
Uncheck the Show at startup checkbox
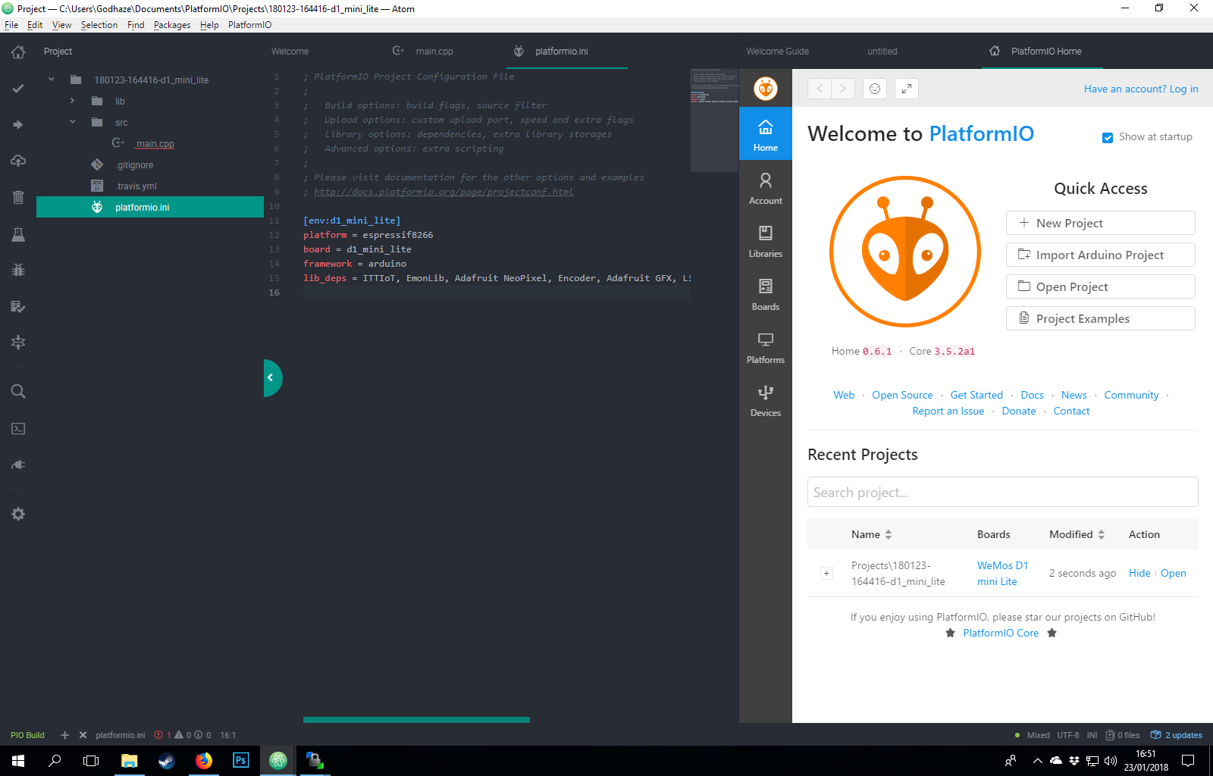coord(1108,138)
